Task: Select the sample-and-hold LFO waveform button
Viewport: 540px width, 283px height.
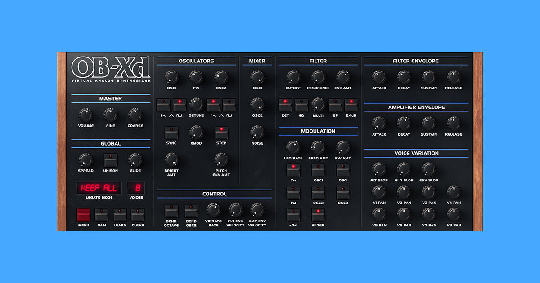Action: pyautogui.click(x=293, y=215)
